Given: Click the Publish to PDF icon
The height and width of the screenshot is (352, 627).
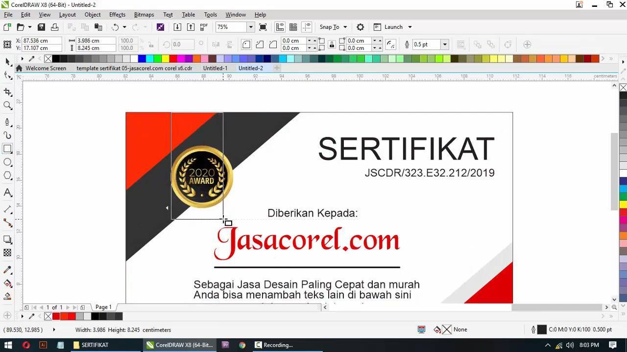Looking at the screenshot, I should click(x=204, y=27).
